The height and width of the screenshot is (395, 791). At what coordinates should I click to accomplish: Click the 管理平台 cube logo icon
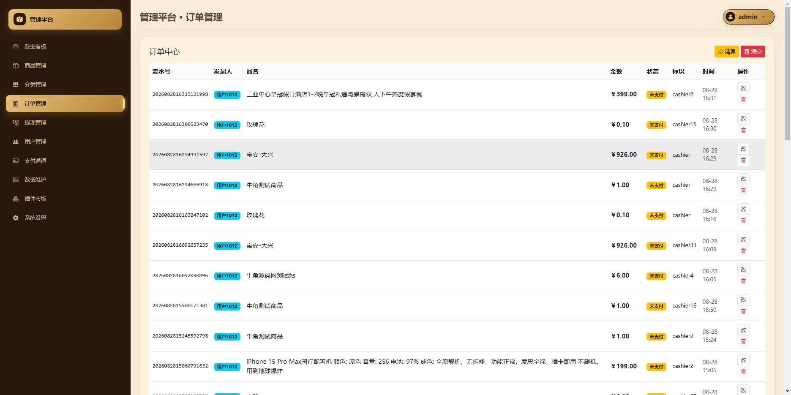click(x=19, y=19)
